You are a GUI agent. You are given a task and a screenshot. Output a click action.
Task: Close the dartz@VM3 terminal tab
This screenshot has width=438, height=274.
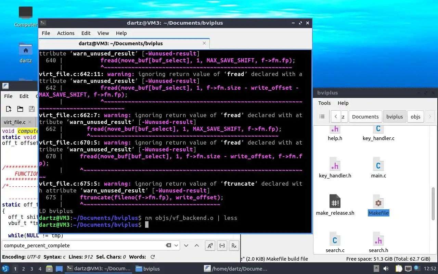205,43
